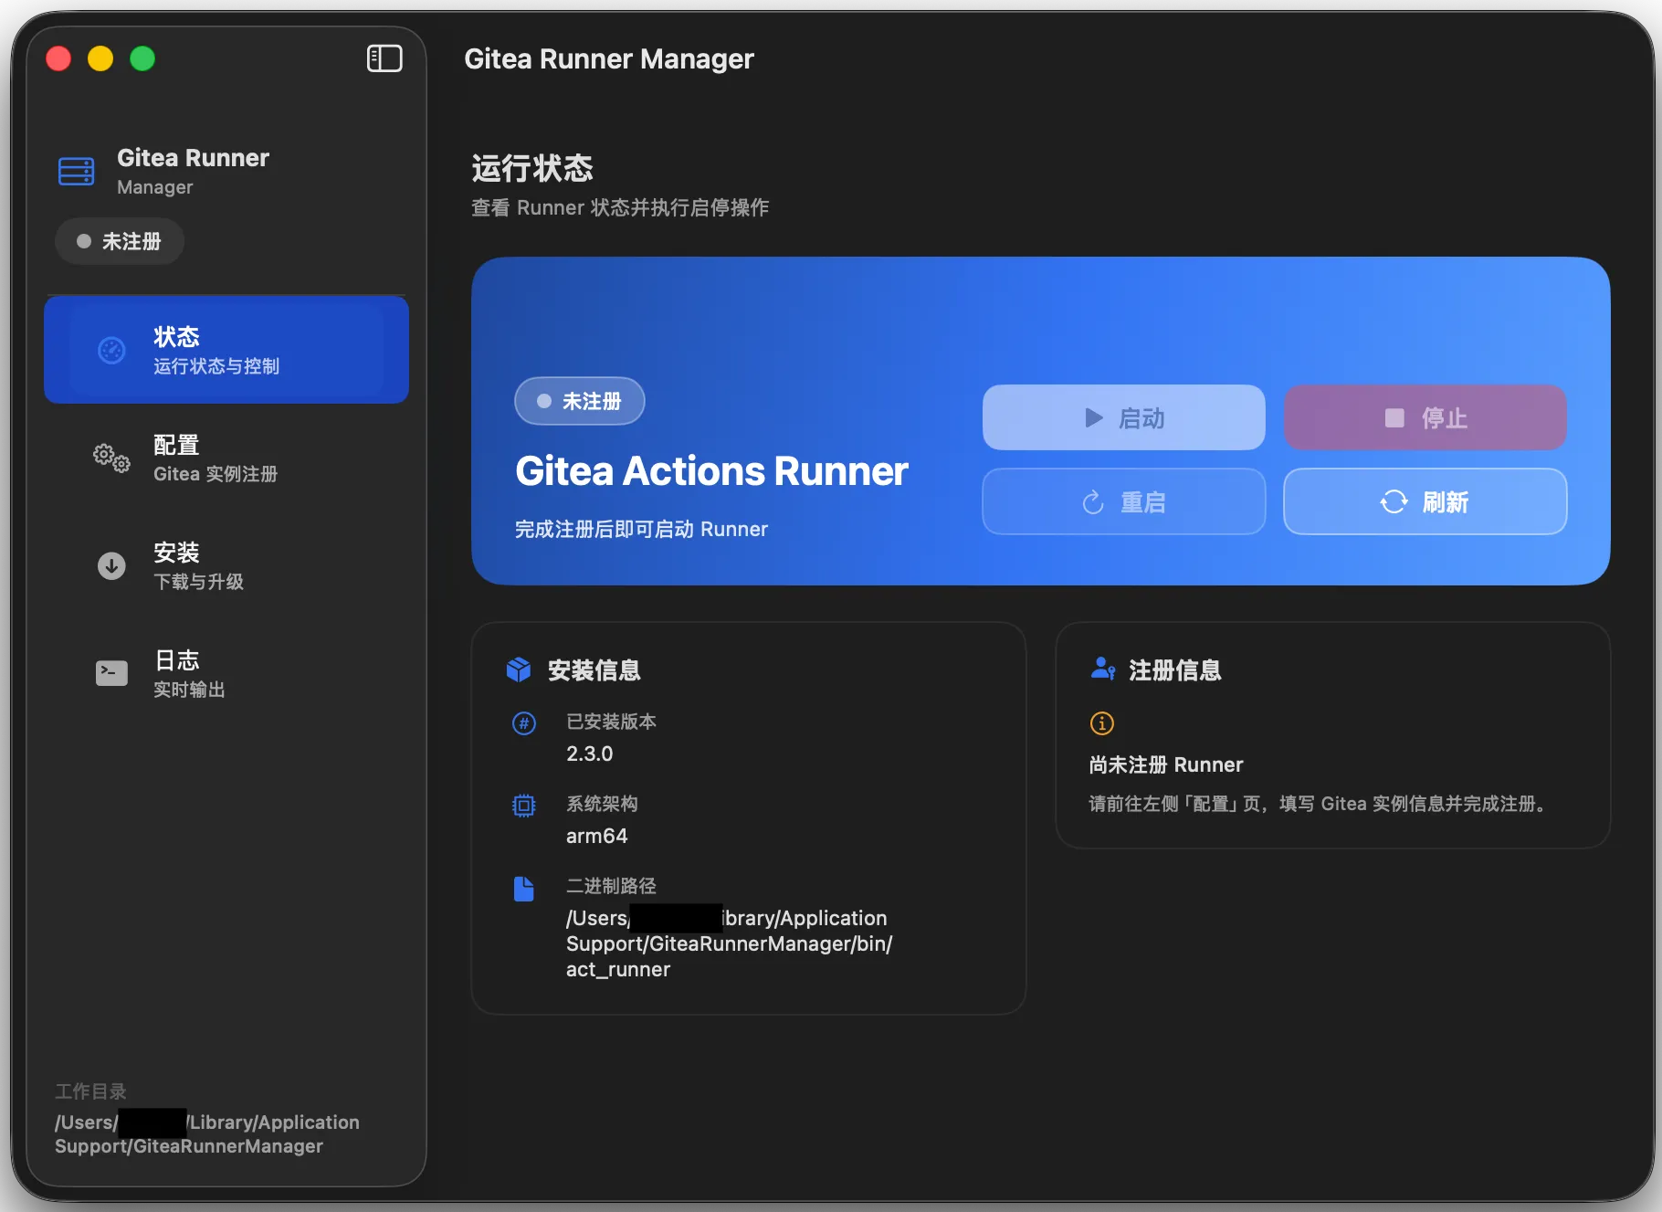Click the 启动 start button
This screenshot has width=1662, height=1212.
click(x=1124, y=417)
